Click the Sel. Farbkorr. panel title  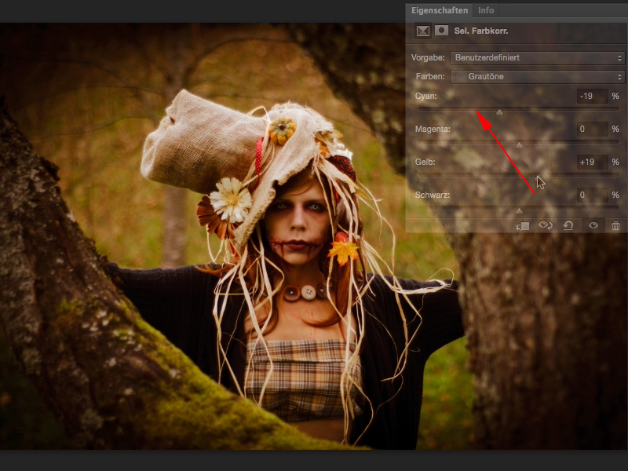(x=481, y=31)
